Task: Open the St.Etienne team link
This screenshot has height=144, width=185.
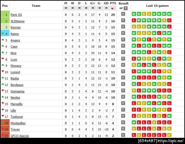Action: coord(17,21)
